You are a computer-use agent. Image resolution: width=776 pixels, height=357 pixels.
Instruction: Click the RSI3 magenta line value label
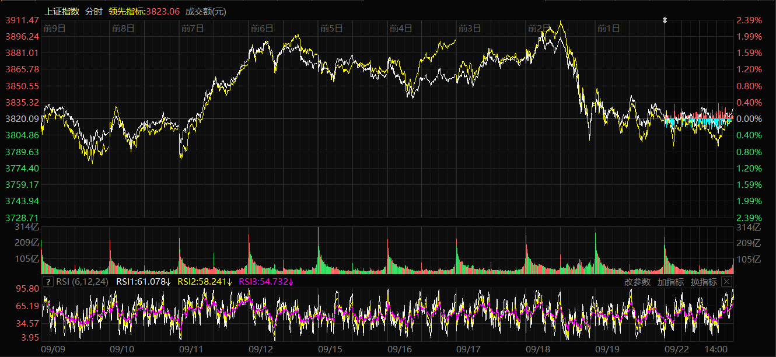pyautogui.click(x=266, y=282)
